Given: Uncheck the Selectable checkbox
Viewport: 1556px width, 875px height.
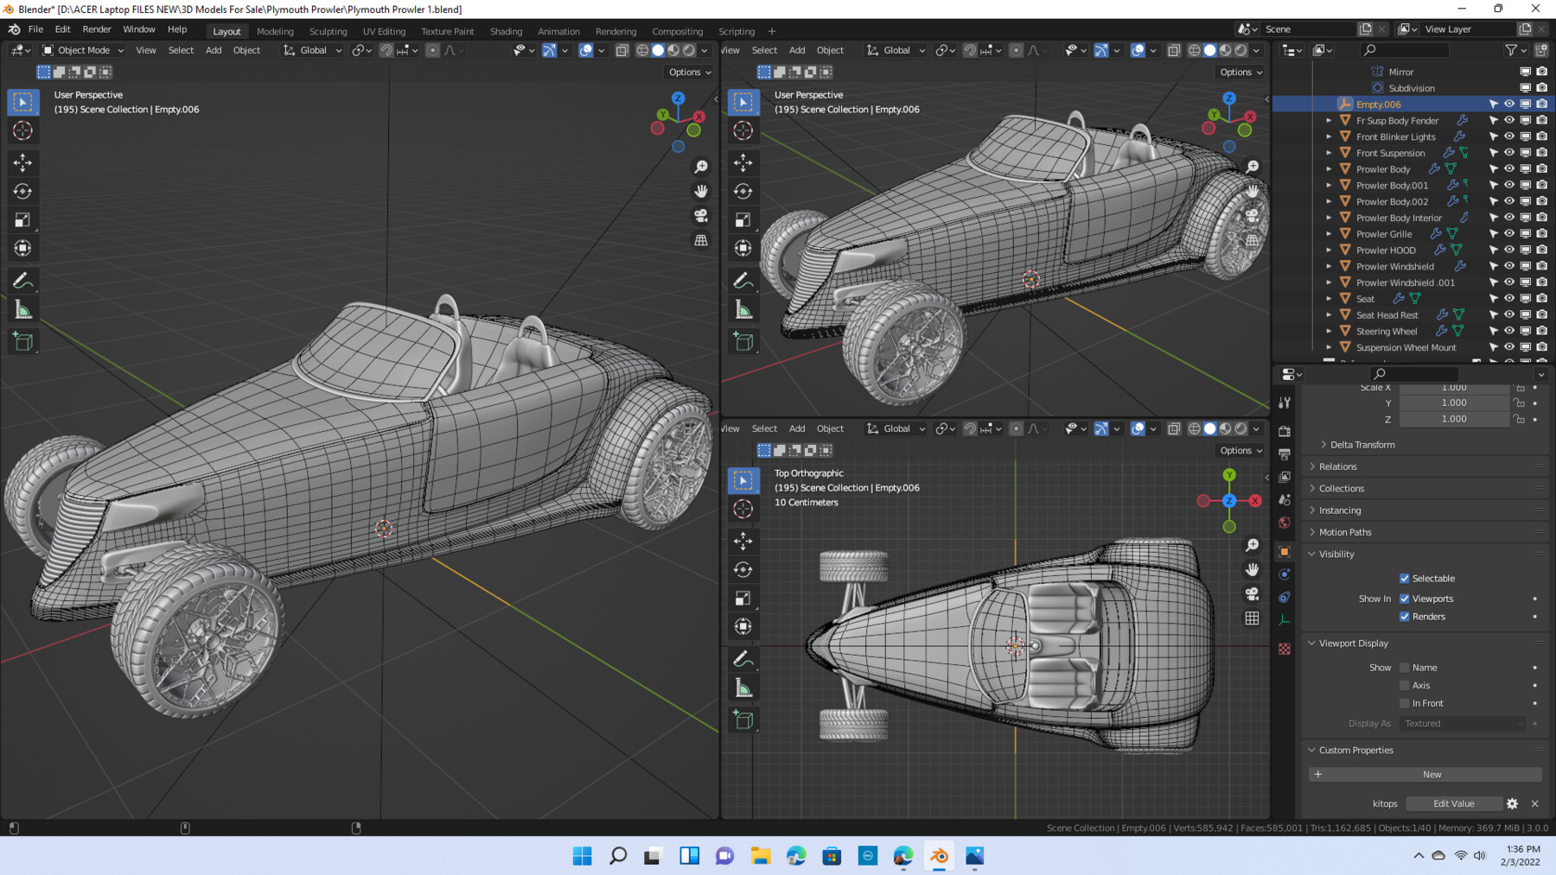Looking at the screenshot, I should click(x=1405, y=579).
